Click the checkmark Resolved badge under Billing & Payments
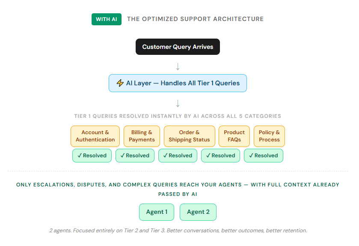The width and height of the screenshot is (359, 246). pyautogui.click(x=135, y=156)
